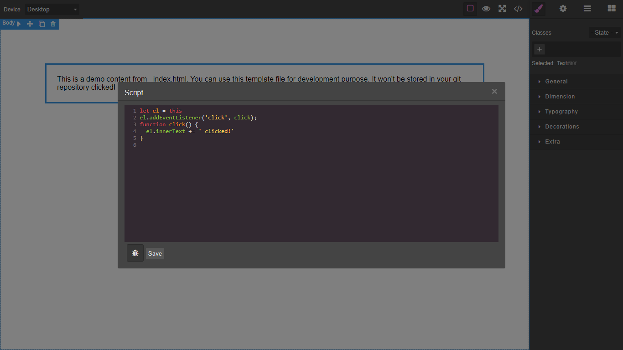Run the script with the bug icon
Viewport: 623px width, 350px height.
tap(135, 253)
